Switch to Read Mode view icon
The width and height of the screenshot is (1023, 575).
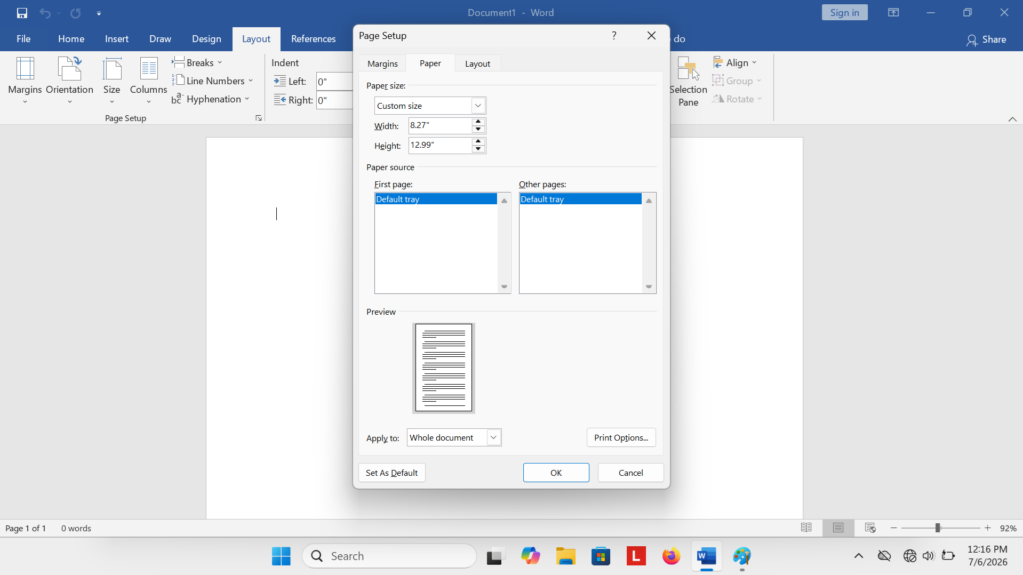pos(806,528)
